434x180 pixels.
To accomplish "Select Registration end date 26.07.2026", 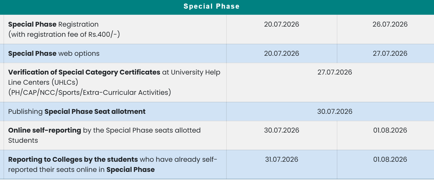I will click(390, 24).
